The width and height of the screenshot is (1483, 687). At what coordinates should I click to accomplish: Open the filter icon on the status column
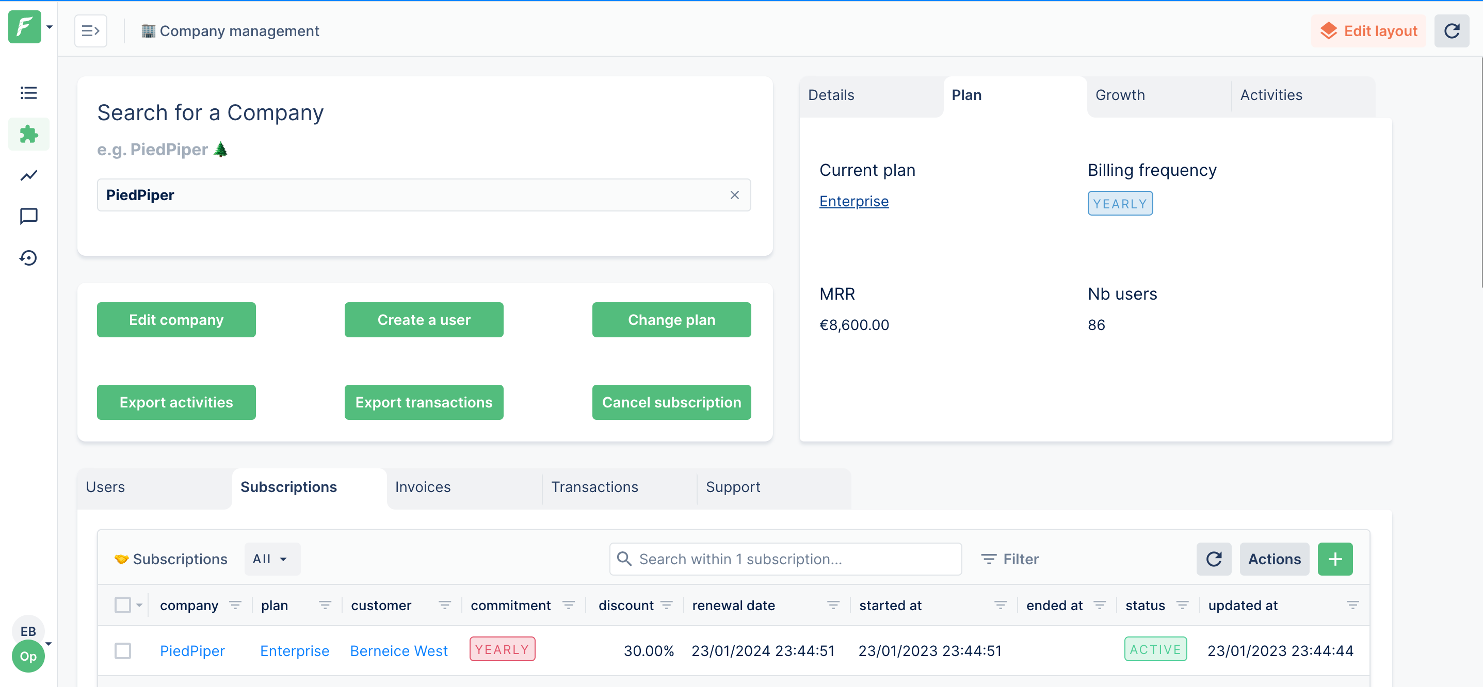pyautogui.click(x=1183, y=606)
